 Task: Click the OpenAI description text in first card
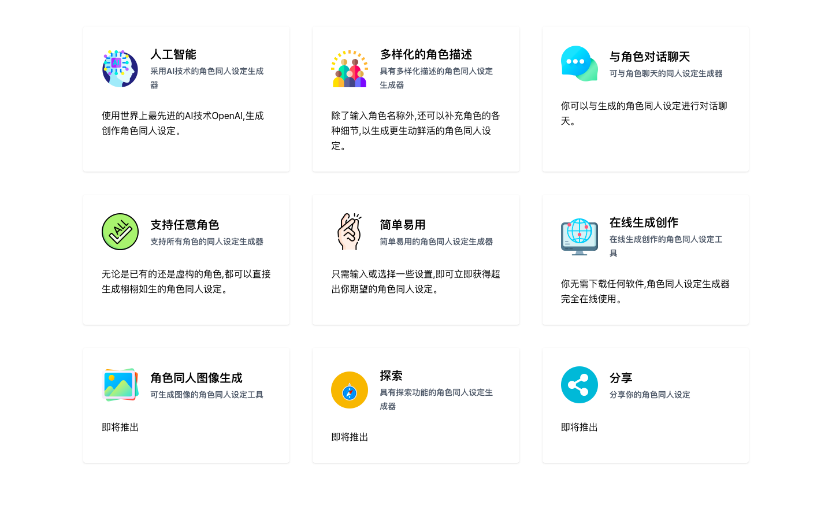183,123
